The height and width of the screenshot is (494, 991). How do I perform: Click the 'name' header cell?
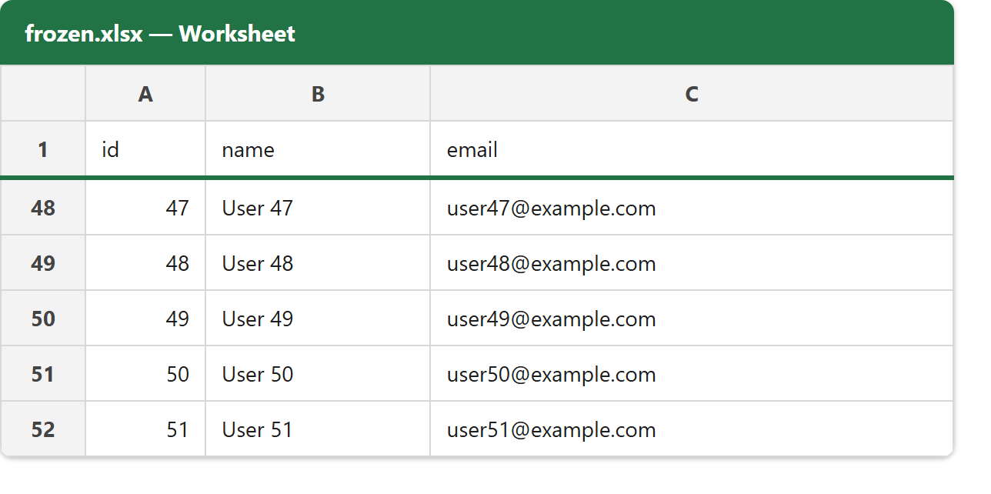coord(318,149)
